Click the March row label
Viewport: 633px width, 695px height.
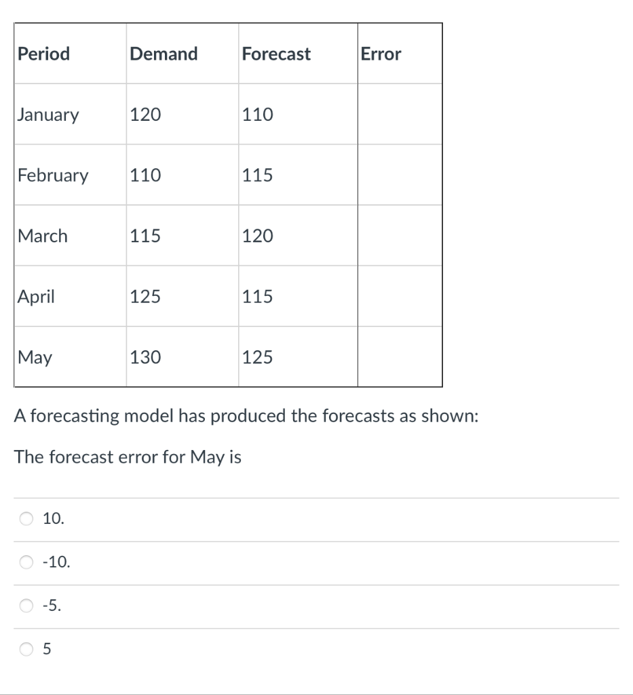point(42,236)
